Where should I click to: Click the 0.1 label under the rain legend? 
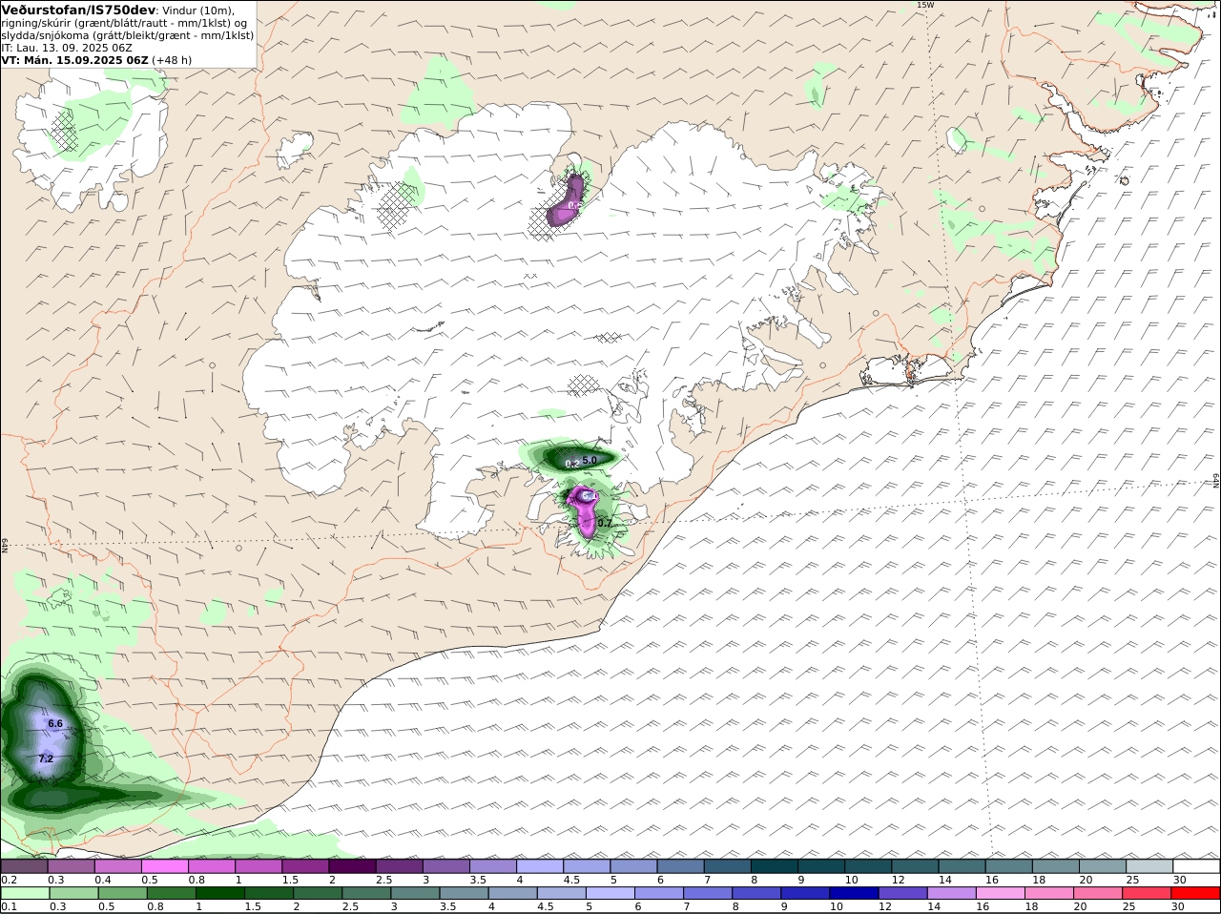pyautogui.click(x=9, y=907)
